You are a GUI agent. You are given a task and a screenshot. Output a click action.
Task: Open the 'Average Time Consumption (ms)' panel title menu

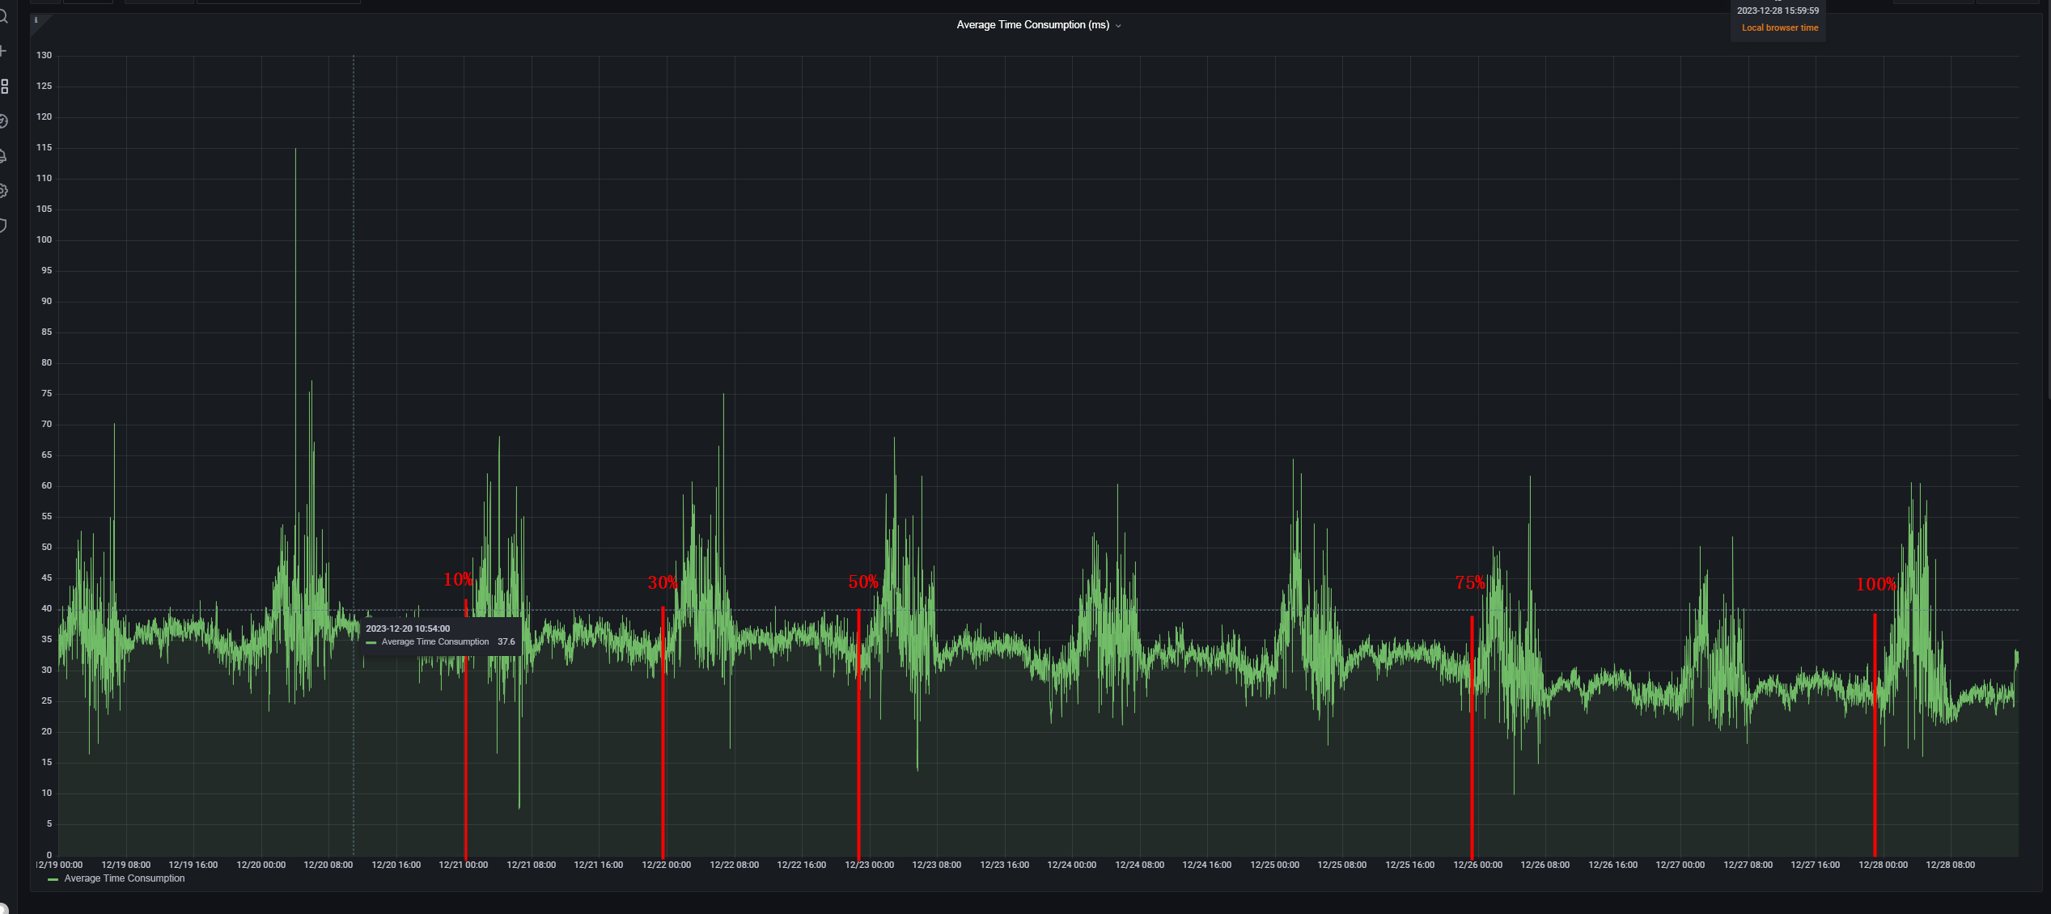pyautogui.click(x=1038, y=25)
